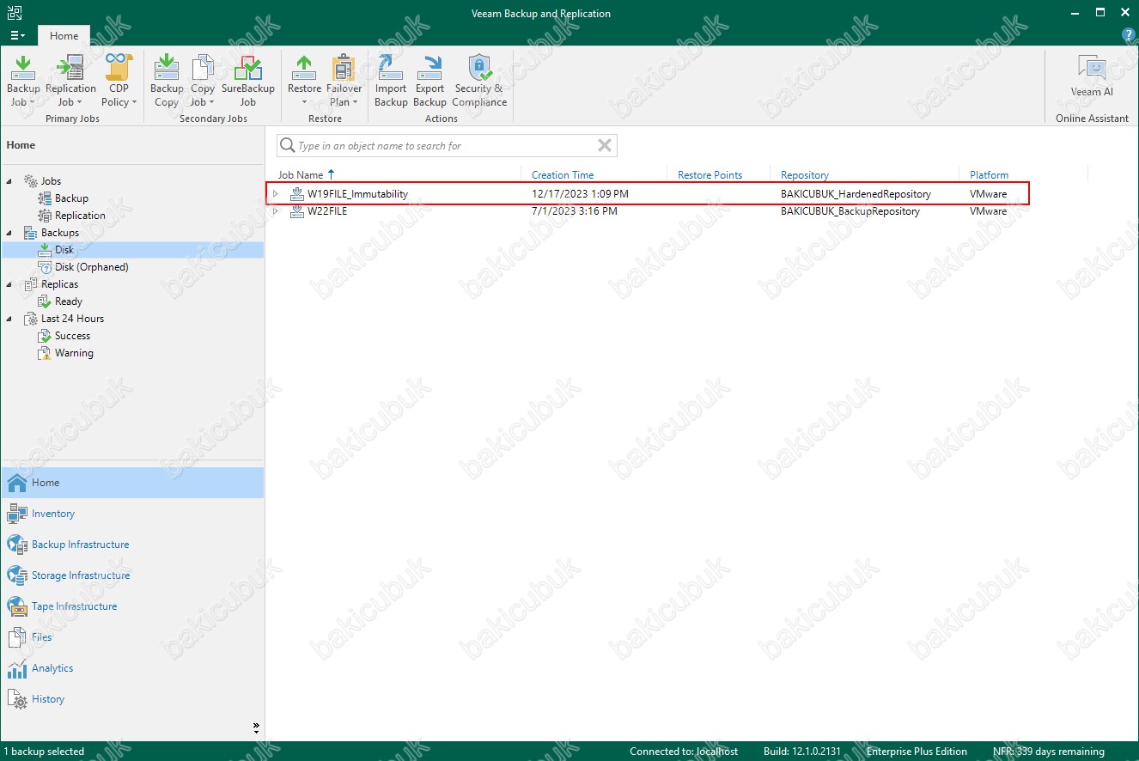Open the History navigation view
The height and width of the screenshot is (761, 1139).
tap(132, 699)
